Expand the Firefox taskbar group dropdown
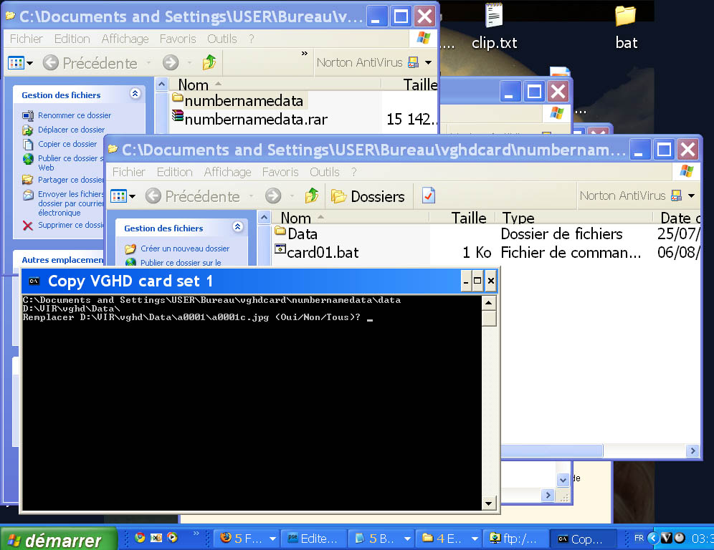 pos(272,539)
